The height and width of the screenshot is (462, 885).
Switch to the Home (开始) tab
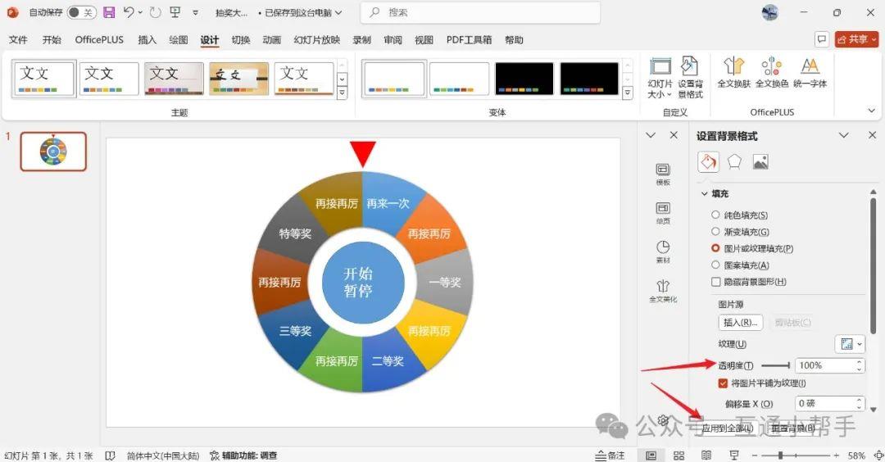[x=52, y=39]
